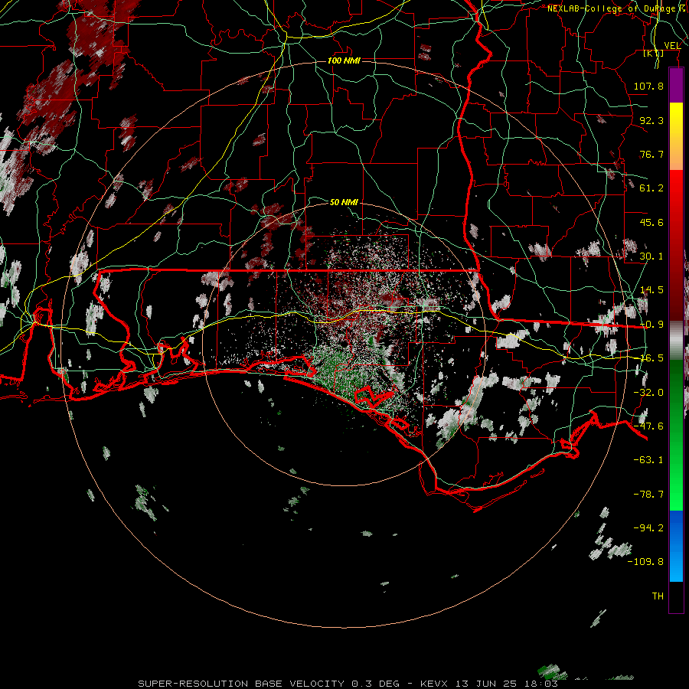Click the VEL legend heading
Viewport: 689px width, 689px height.
pos(672,45)
